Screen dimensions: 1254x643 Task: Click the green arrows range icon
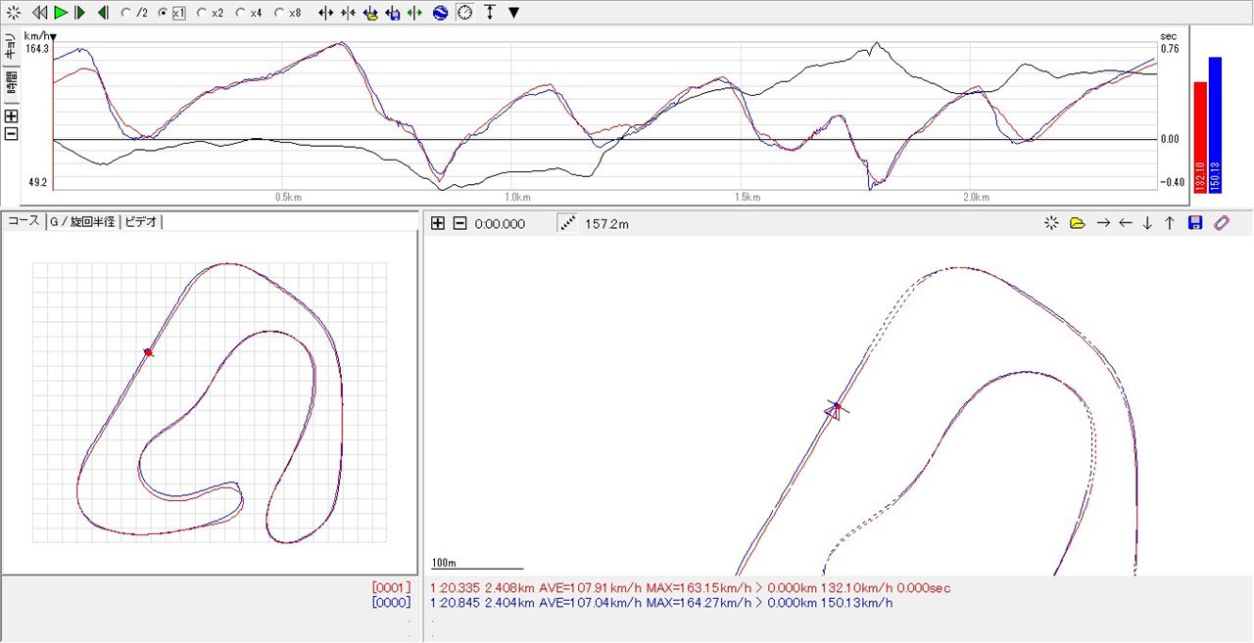(x=414, y=13)
